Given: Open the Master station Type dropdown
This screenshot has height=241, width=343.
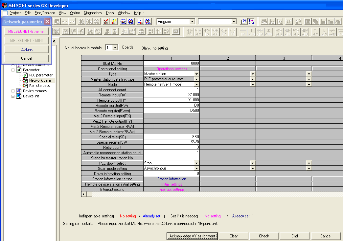Looking at the screenshot, I should point(196,74).
